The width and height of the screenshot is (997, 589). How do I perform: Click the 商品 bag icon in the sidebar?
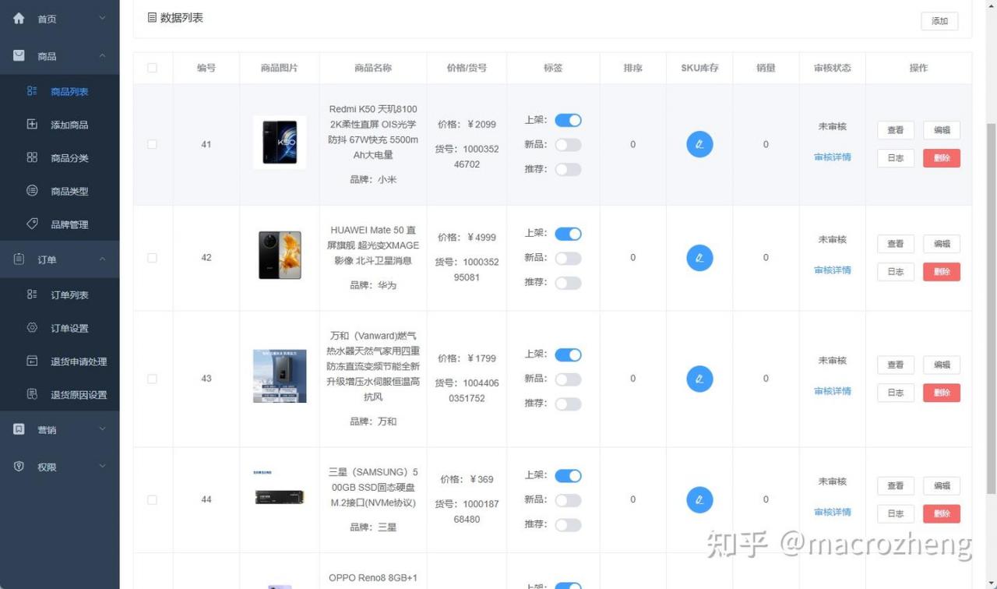19,55
